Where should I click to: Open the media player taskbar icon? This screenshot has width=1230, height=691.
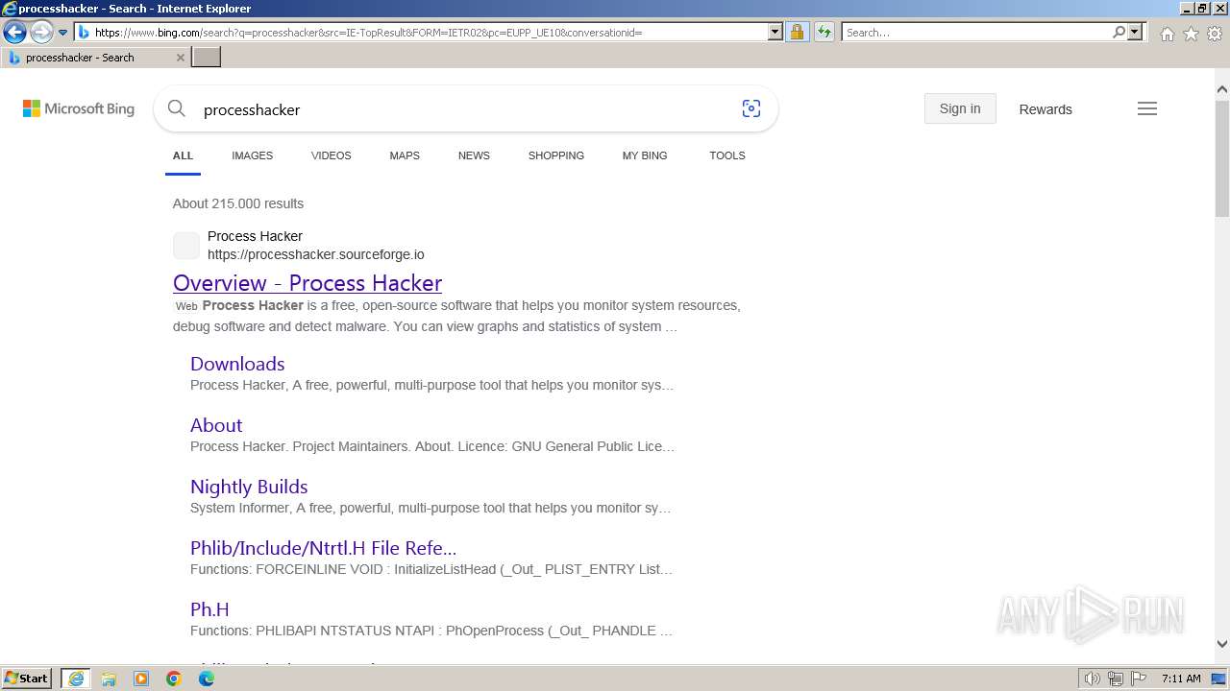point(141,679)
